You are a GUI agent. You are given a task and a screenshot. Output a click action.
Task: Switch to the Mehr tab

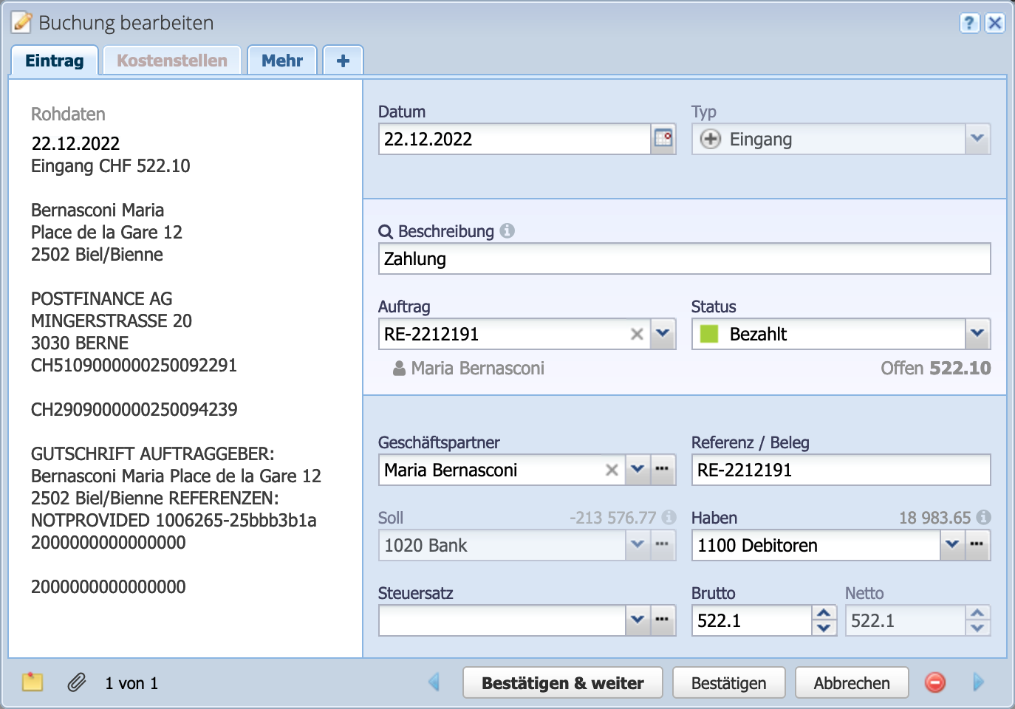[x=282, y=61]
